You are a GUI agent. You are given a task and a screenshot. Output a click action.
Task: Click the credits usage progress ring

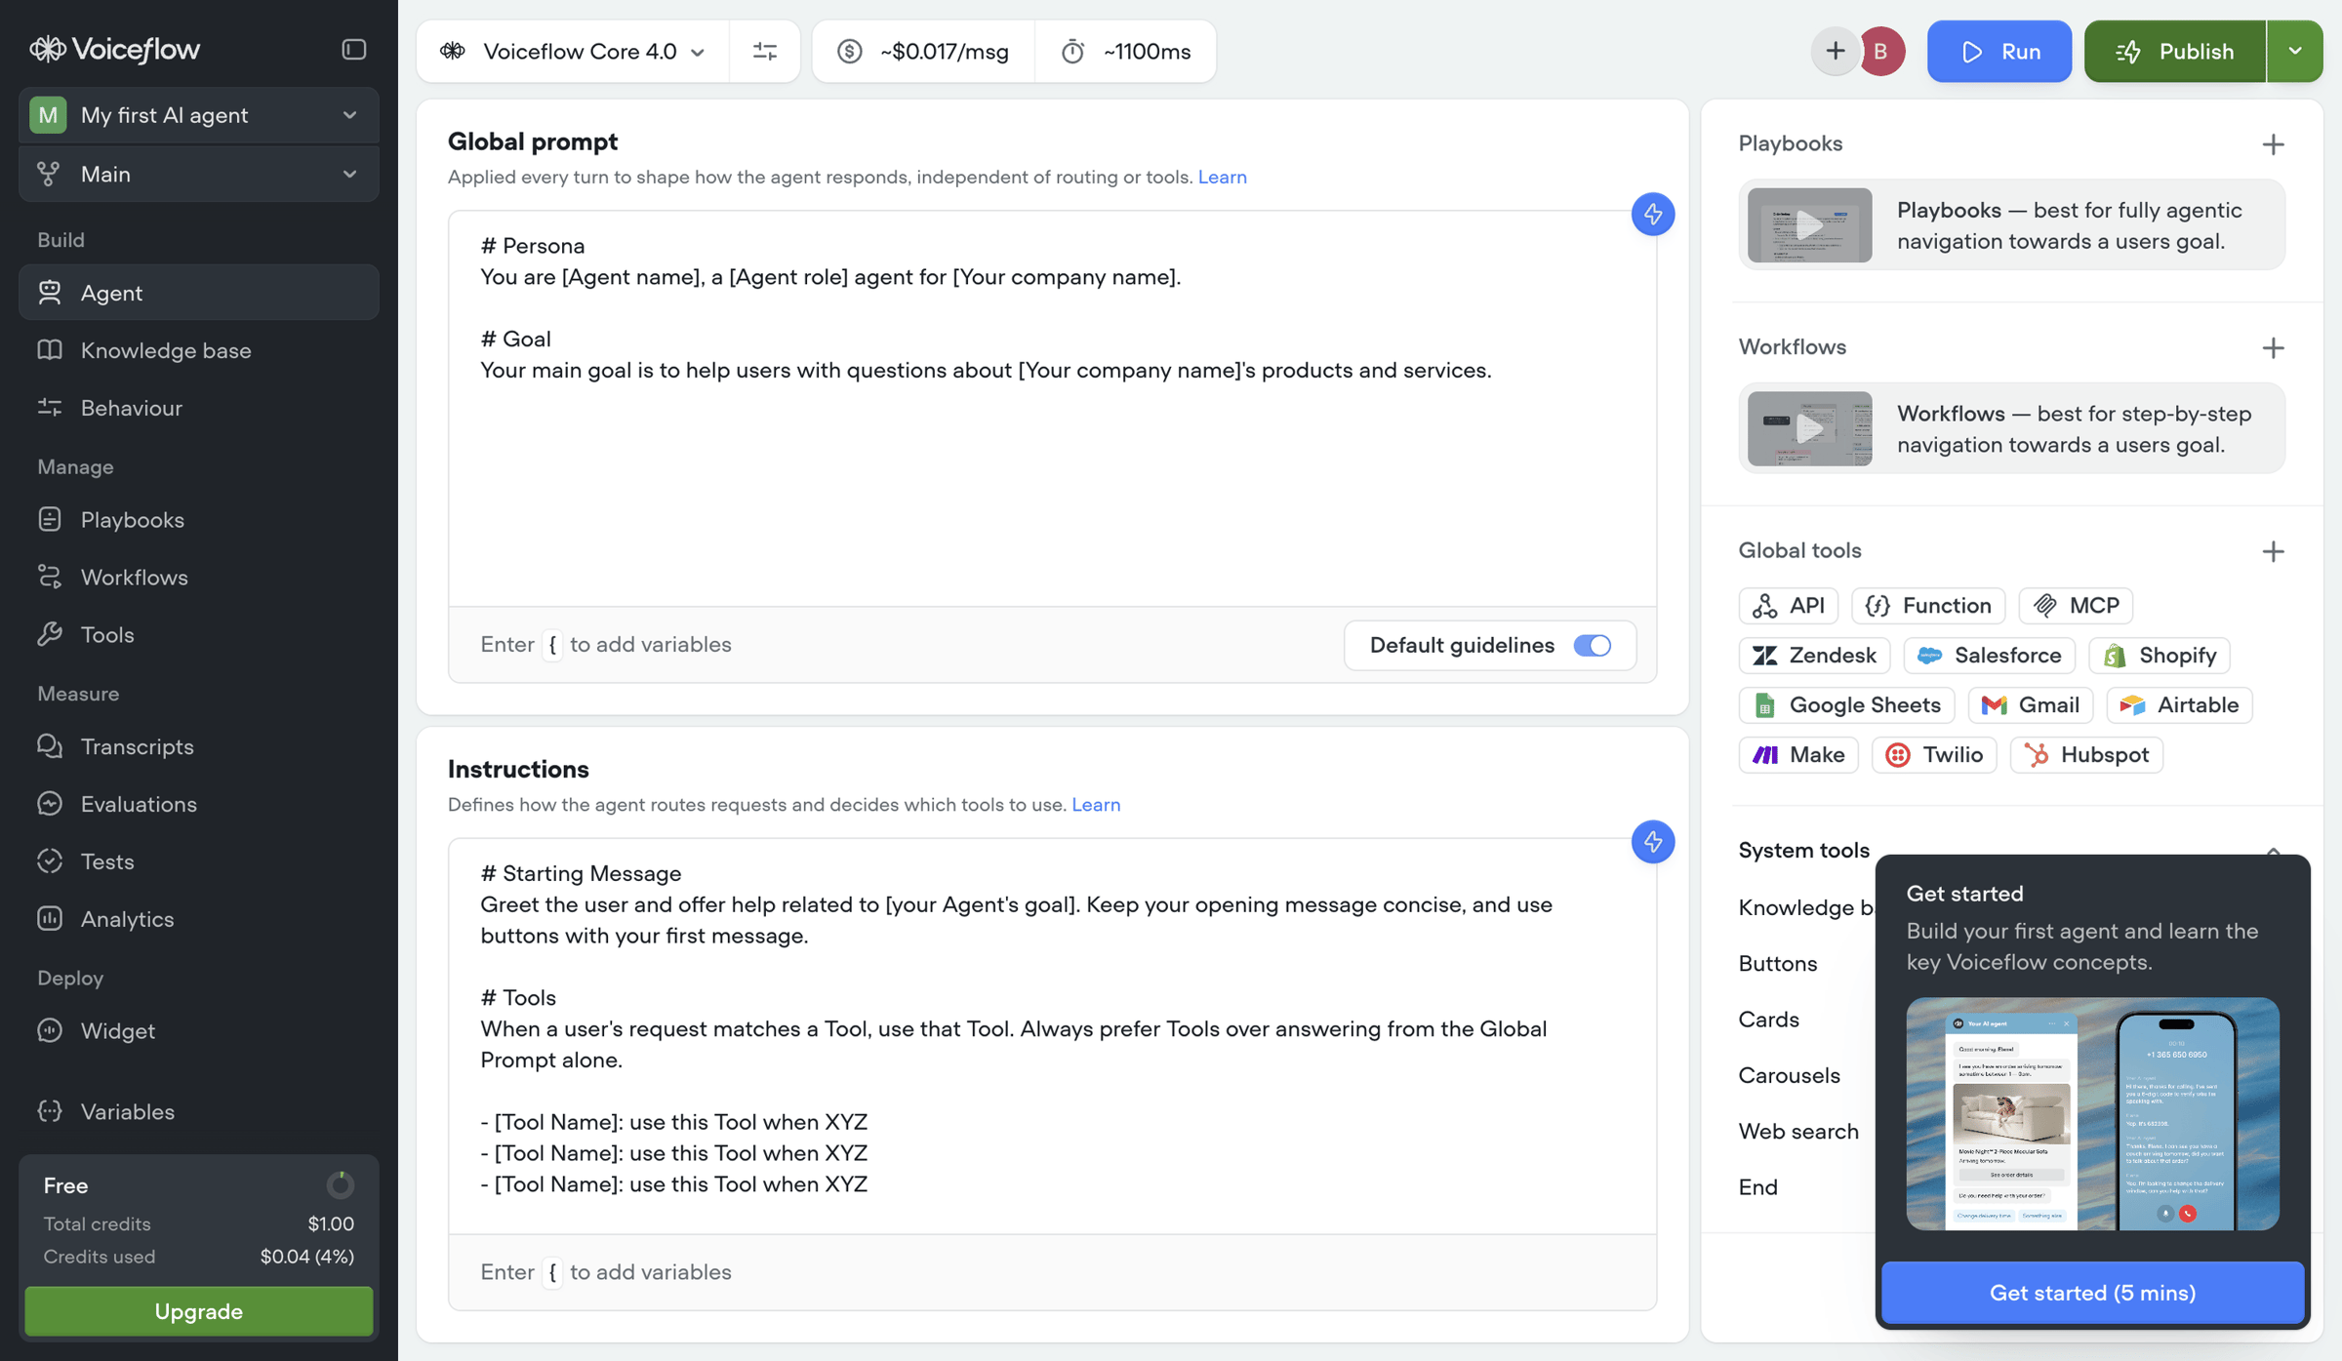click(340, 1184)
